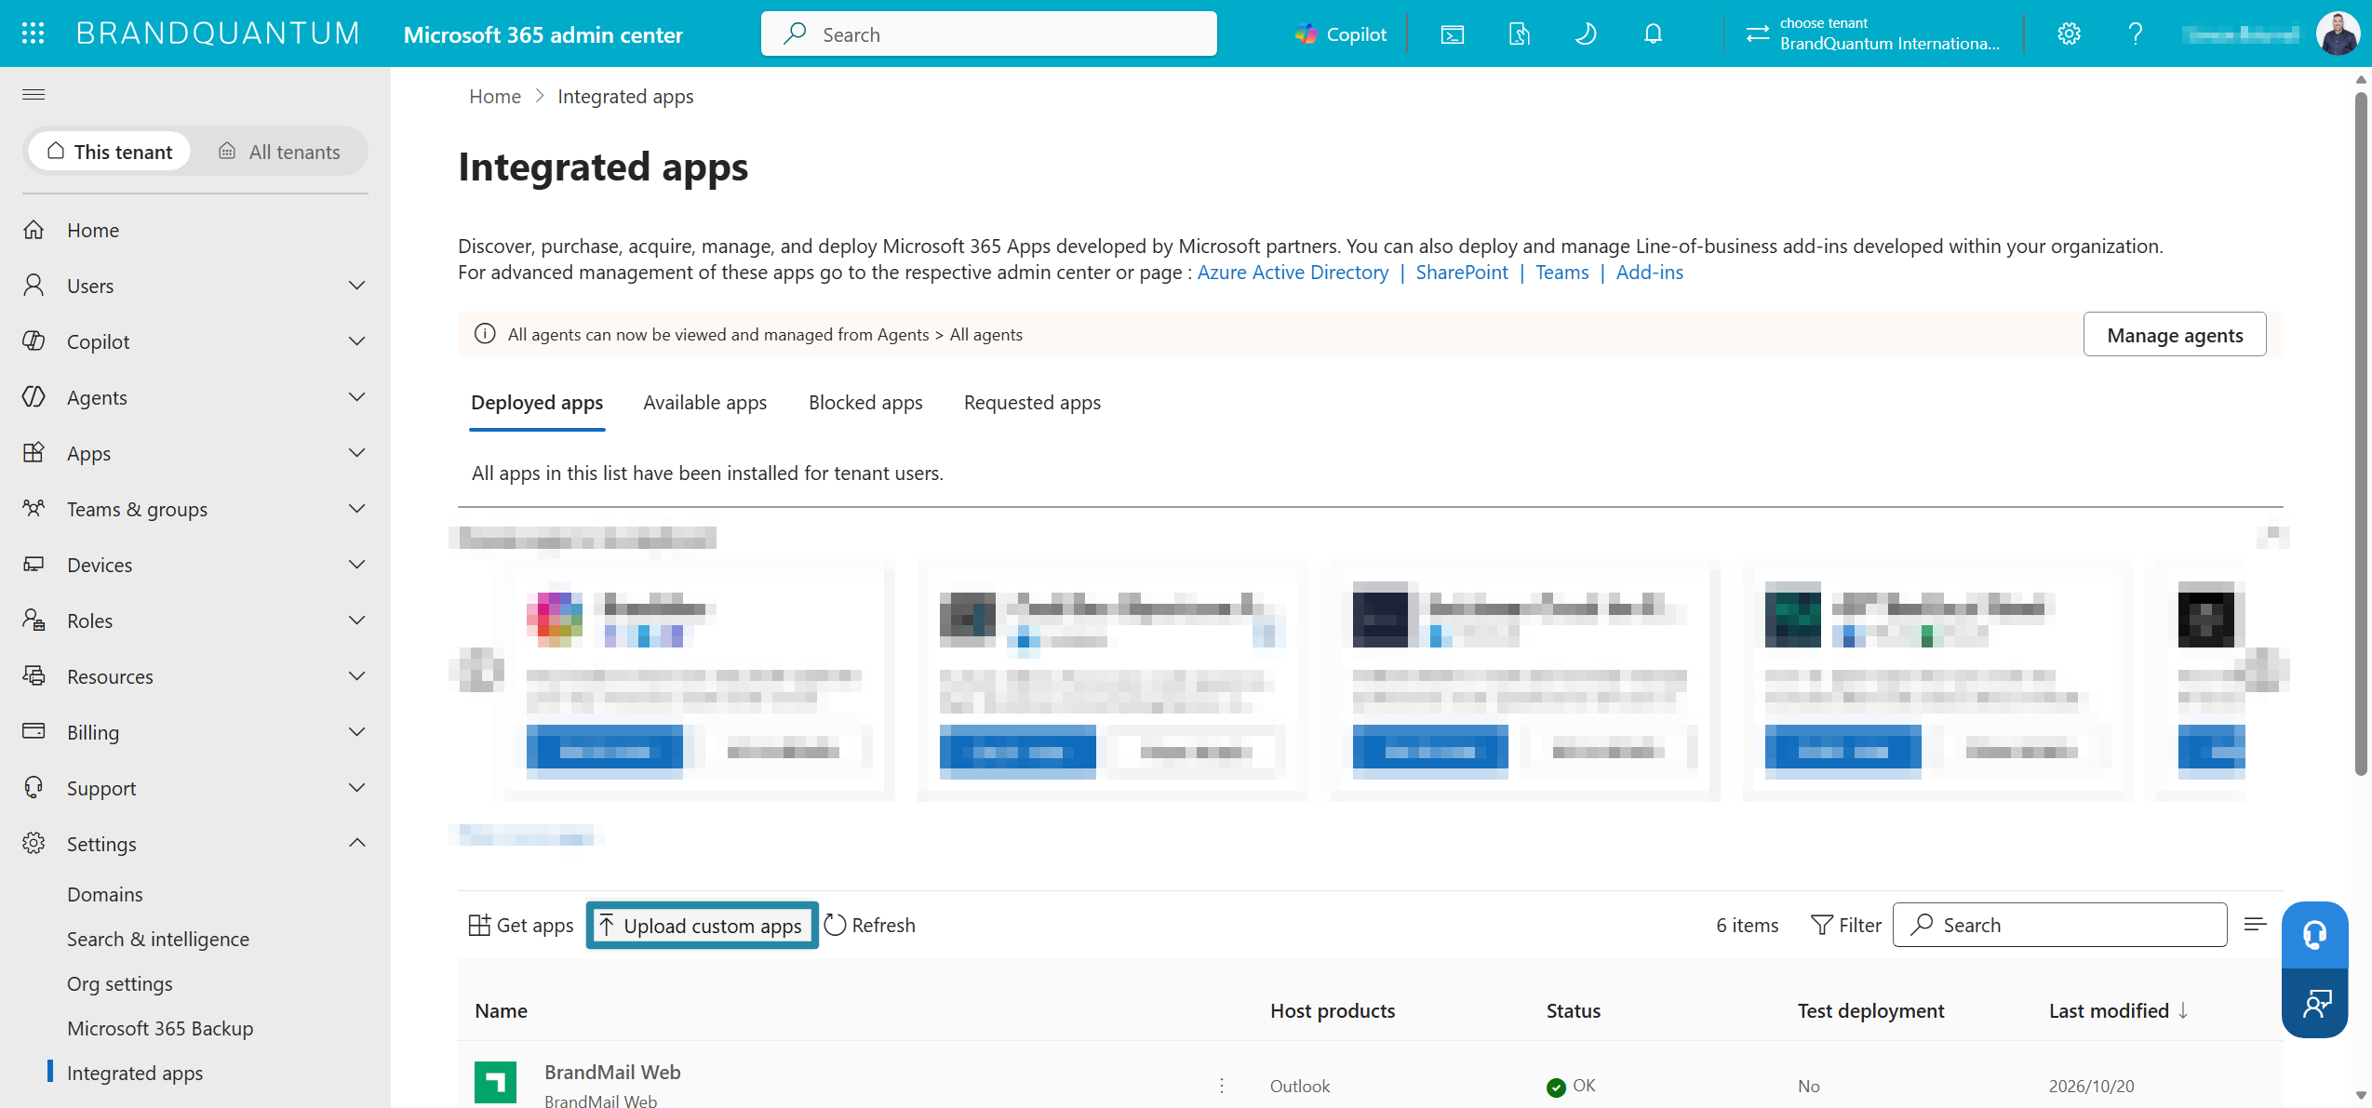Open Org settings in sidebar
Viewport: 2372px width, 1108px height.
point(120,983)
